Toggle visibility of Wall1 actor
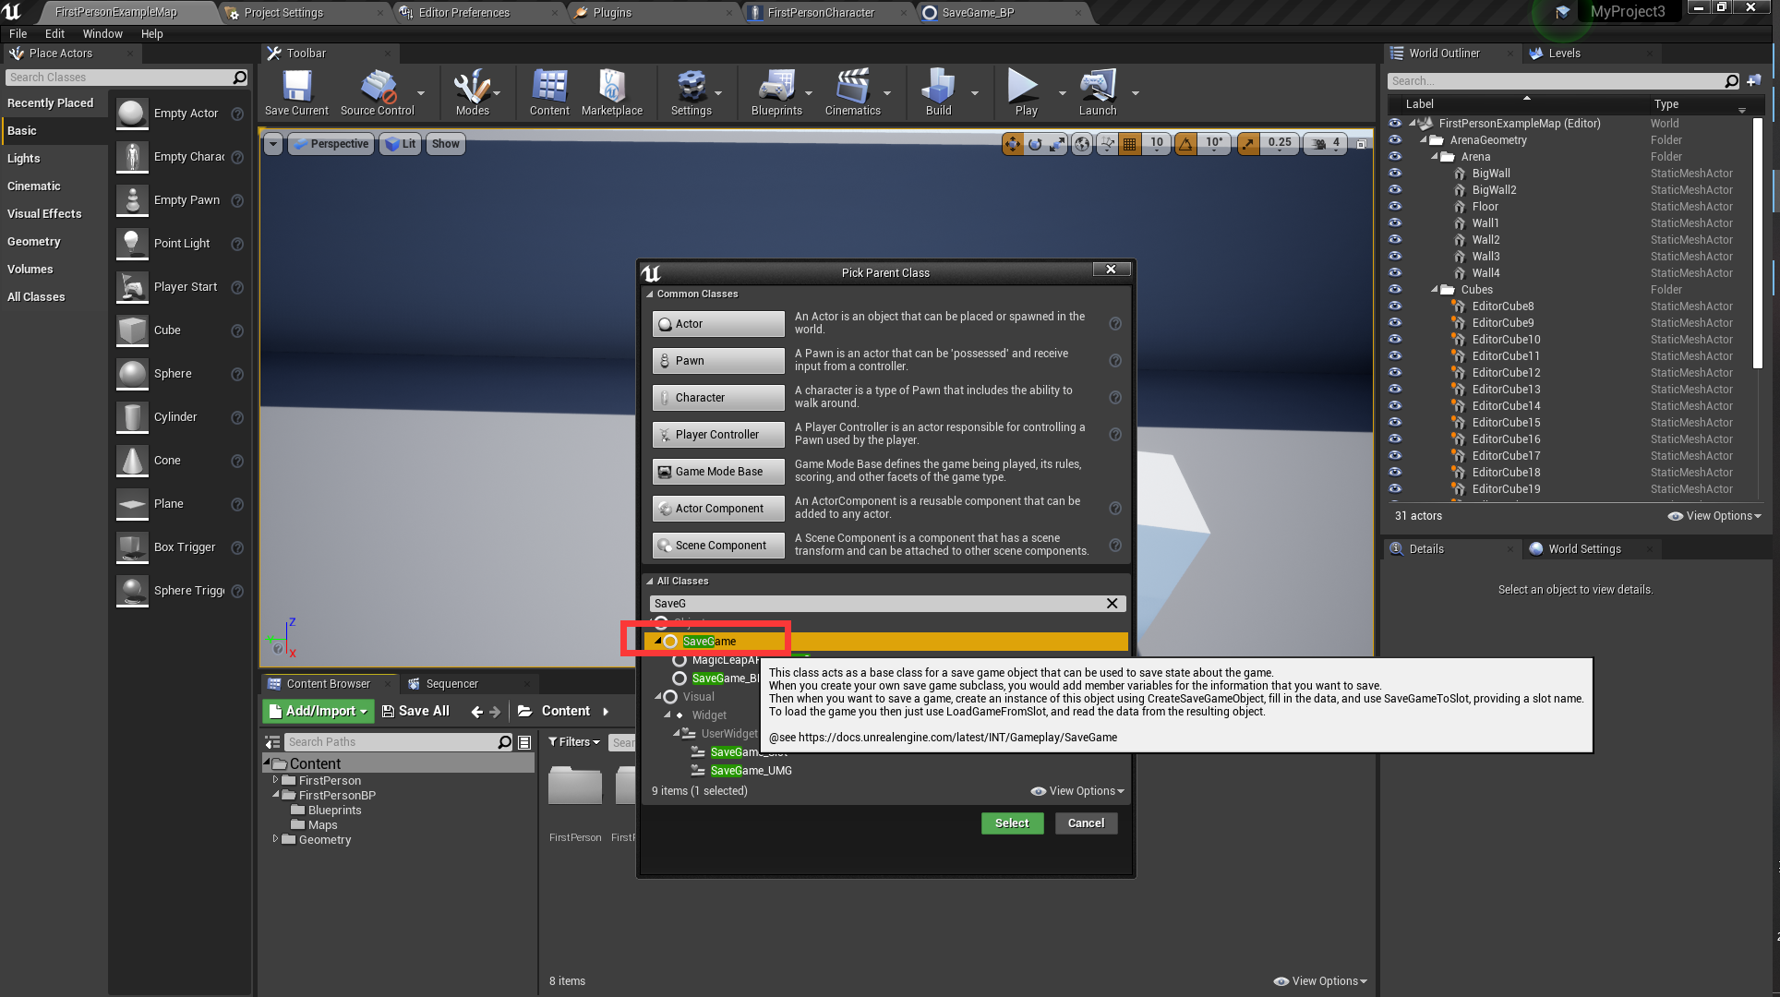Image resolution: width=1780 pixels, height=997 pixels. 1394,223
